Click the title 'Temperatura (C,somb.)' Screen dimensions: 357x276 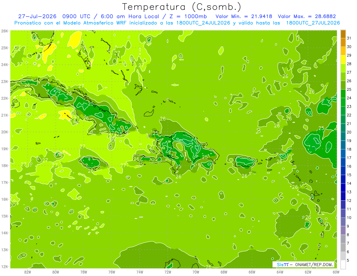click(182, 7)
